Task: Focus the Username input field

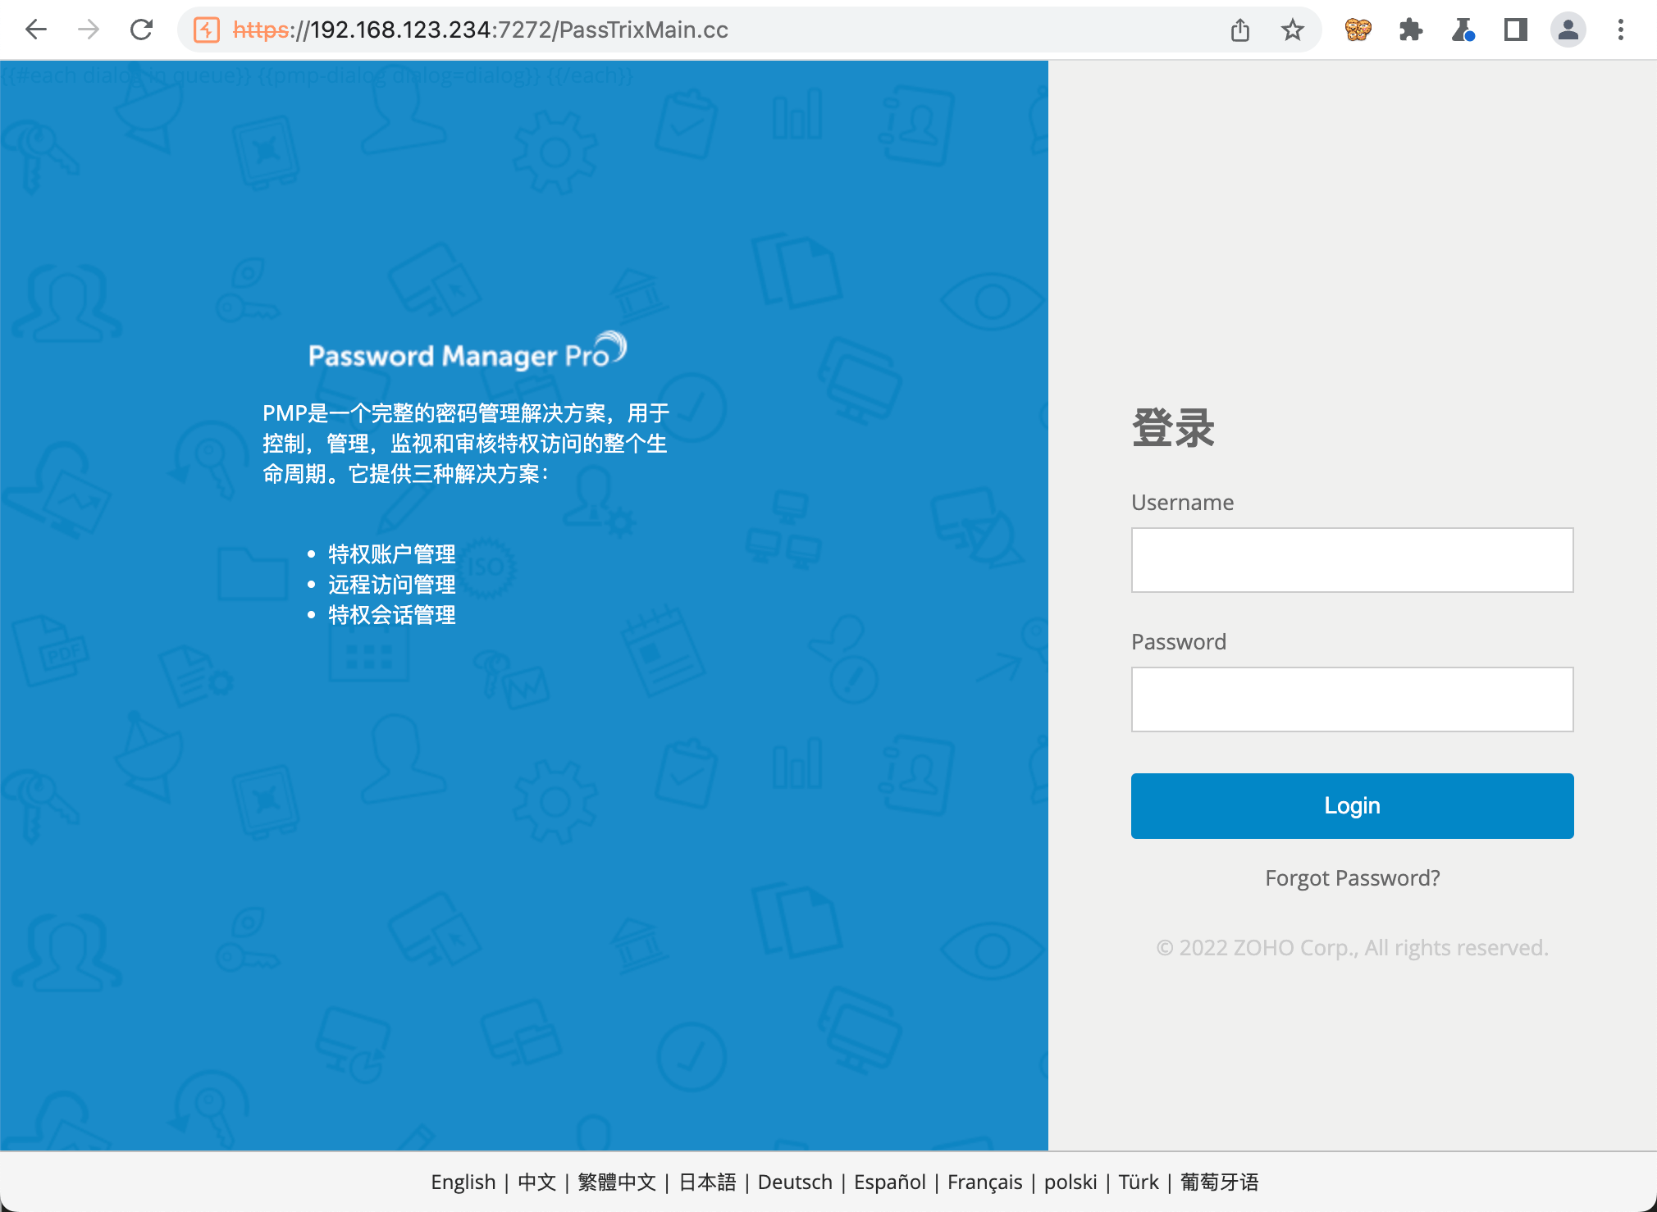Action: coord(1352,560)
